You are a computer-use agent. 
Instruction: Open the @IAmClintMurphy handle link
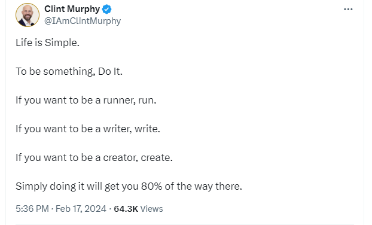click(x=83, y=21)
